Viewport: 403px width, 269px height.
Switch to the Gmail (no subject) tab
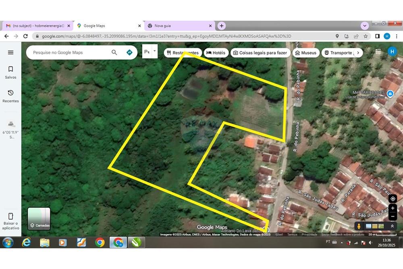pos(36,26)
